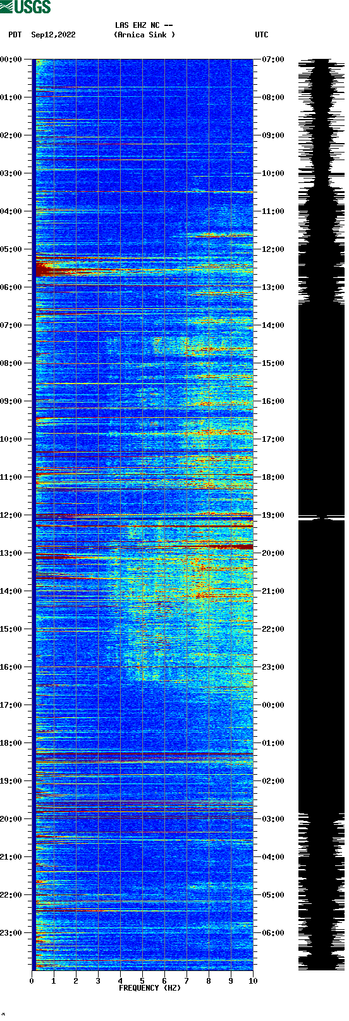Click the waveform gap near 19:00 UTC

pos(321,518)
